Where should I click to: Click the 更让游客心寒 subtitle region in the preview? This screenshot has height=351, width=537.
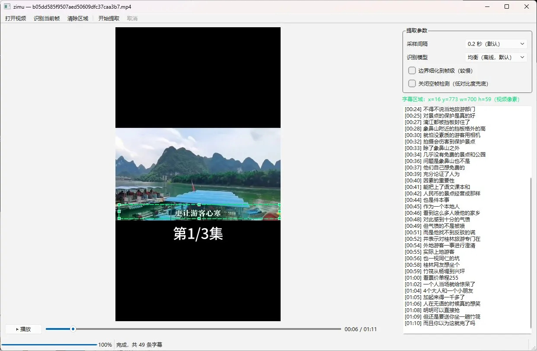(198, 212)
